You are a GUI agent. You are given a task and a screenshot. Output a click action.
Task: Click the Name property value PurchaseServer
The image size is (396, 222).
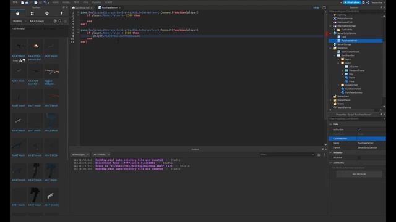(x=366, y=143)
